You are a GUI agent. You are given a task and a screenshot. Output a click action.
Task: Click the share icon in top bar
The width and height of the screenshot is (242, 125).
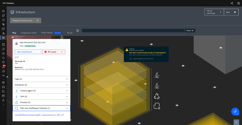pyautogui.click(x=232, y=3)
